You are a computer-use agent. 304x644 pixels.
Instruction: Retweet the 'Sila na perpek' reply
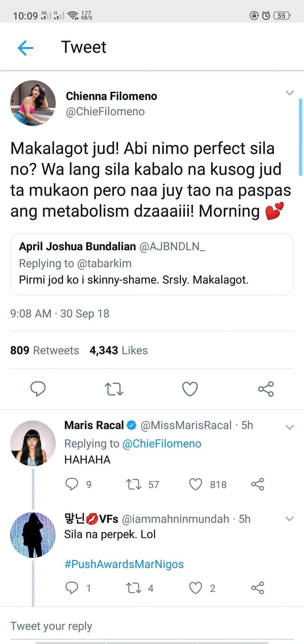click(134, 588)
